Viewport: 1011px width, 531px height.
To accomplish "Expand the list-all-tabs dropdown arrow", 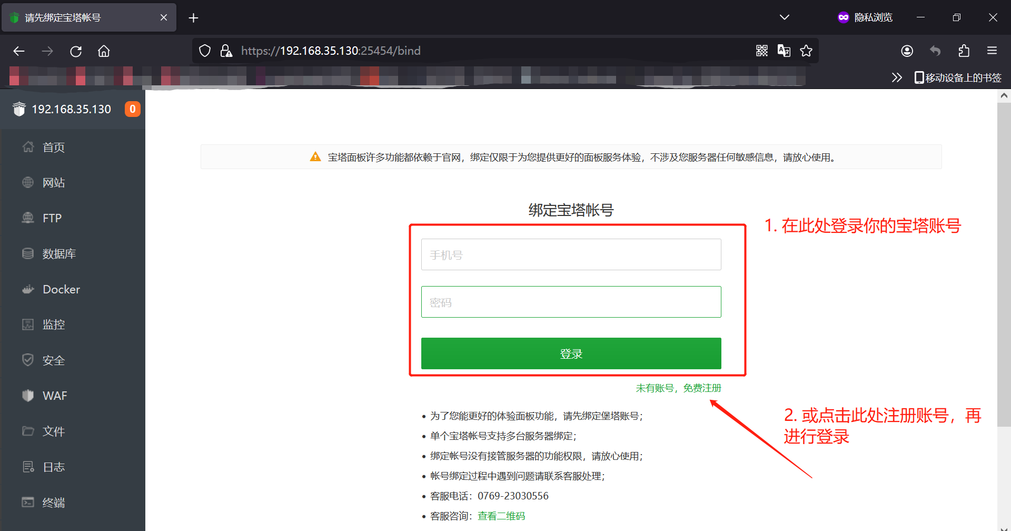I will (x=785, y=17).
